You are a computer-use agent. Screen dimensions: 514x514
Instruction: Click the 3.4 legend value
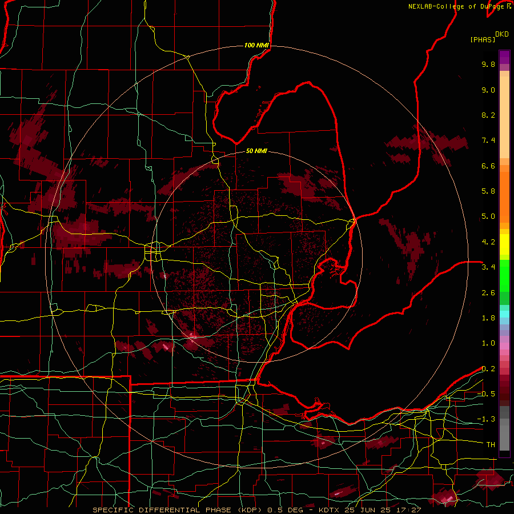[488, 267]
